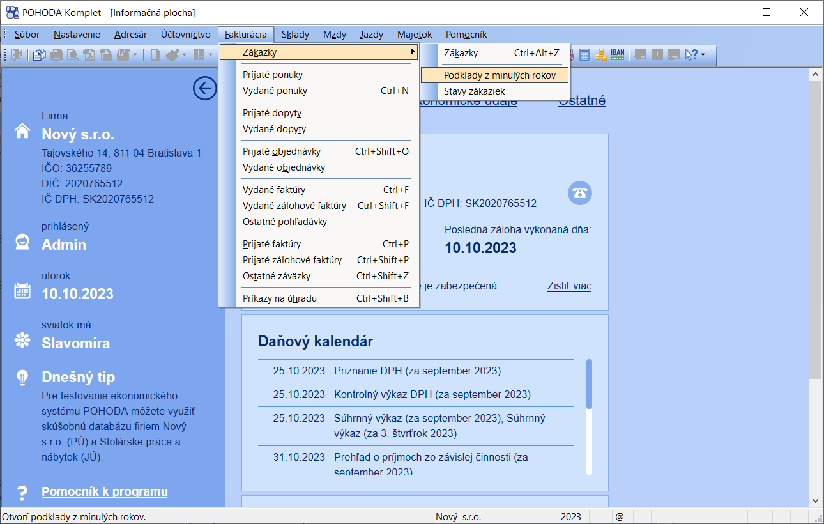Click the telephone contact icon
The width and height of the screenshot is (824, 524).
click(x=579, y=193)
